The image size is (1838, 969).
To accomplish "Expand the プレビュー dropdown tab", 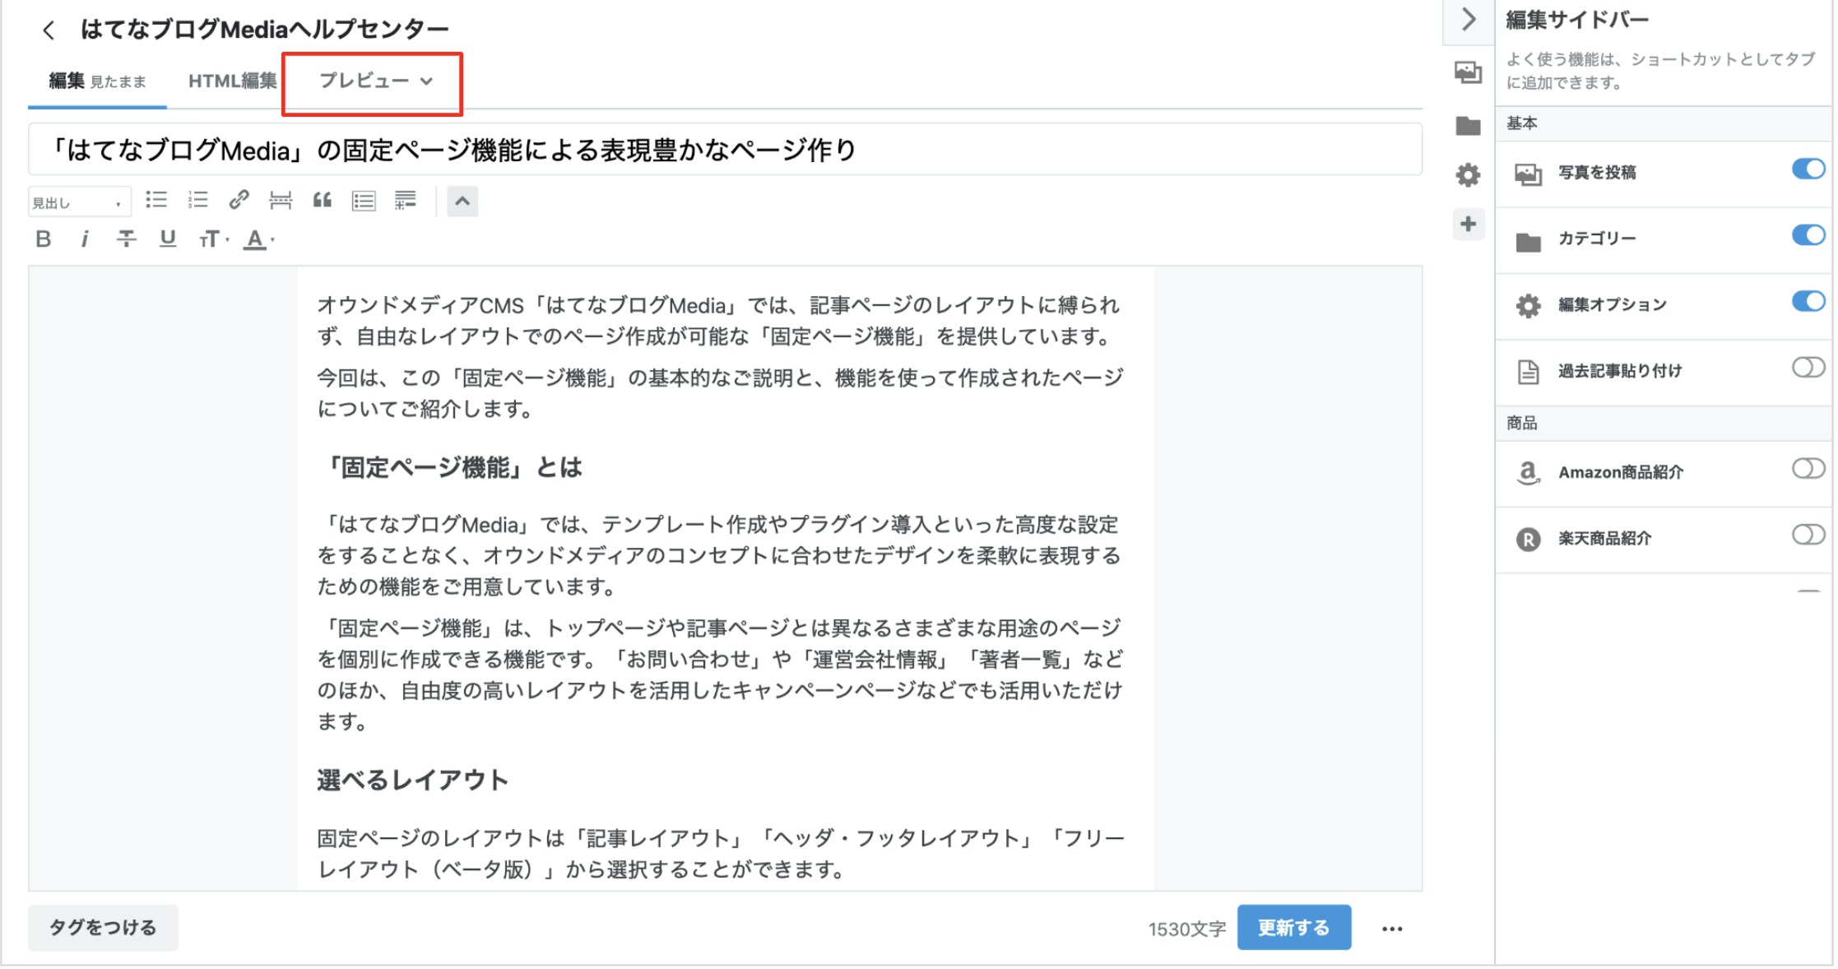I will pos(374,81).
